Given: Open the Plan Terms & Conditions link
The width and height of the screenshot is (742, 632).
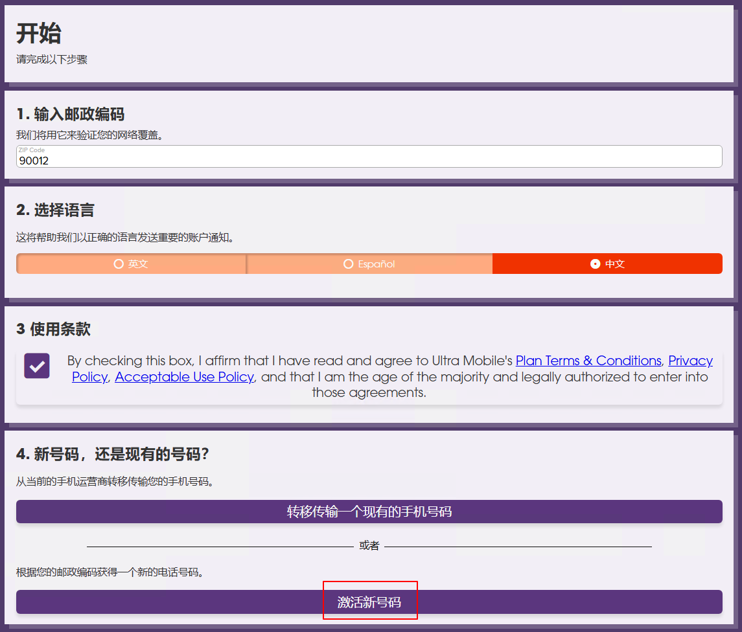Looking at the screenshot, I should pyautogui.click(x=588, y=361).
